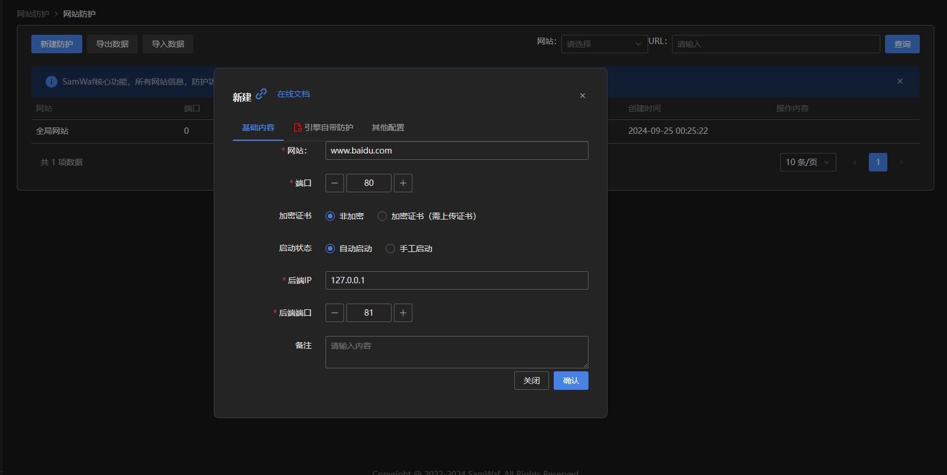Click the info icon in SamWaf banner

[x=52, y=82]
